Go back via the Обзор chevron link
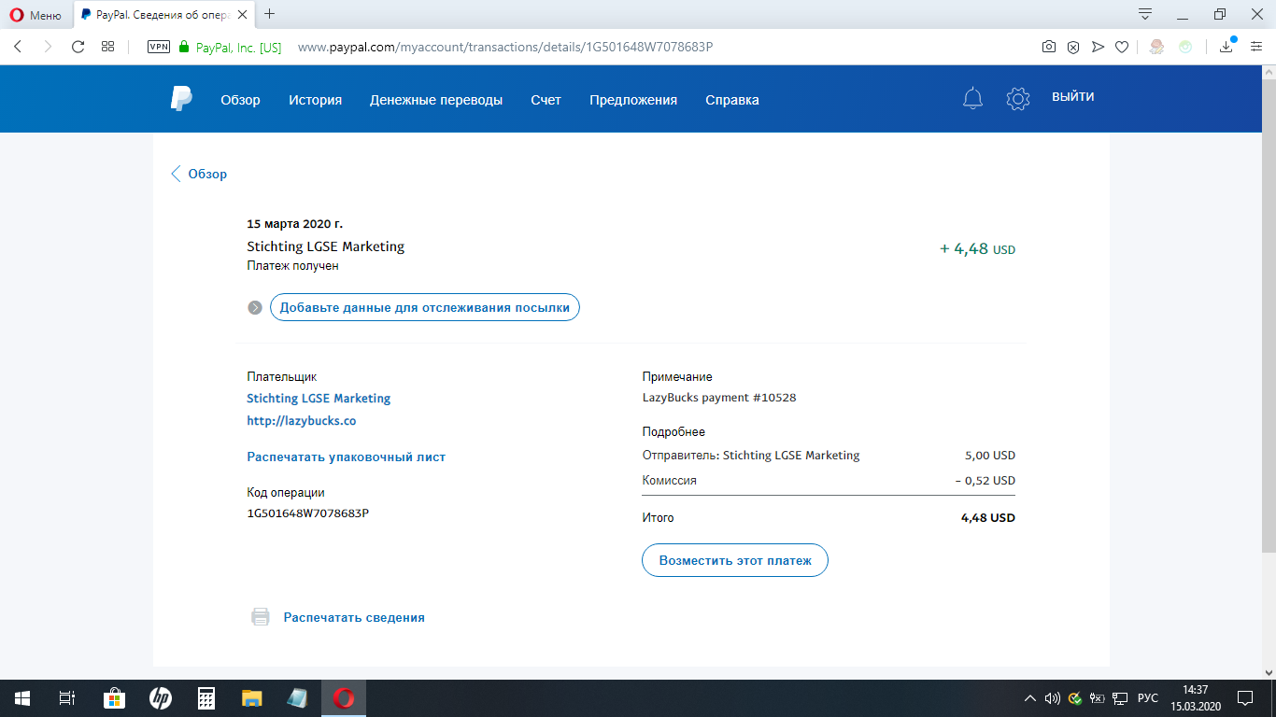 [199, 174]
